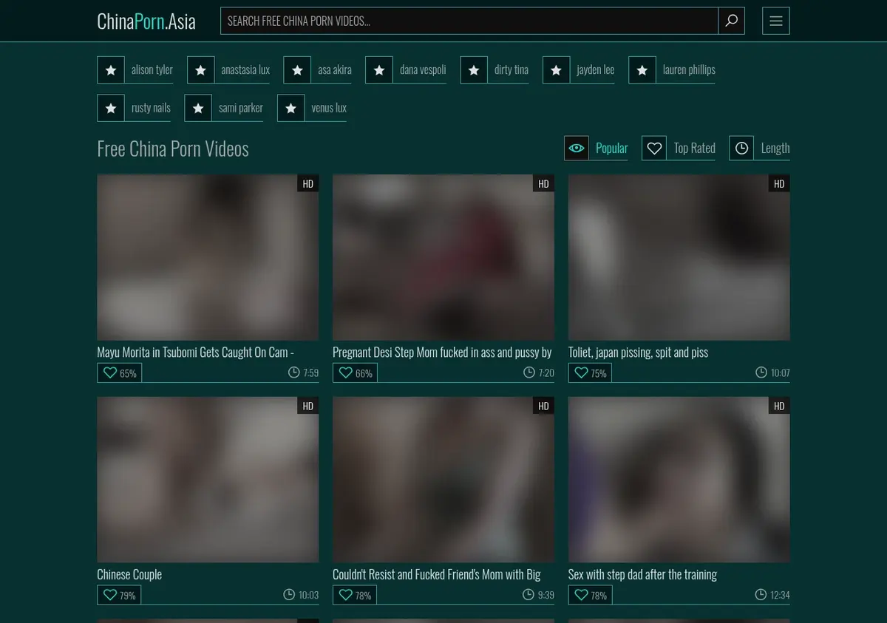The image size is (887, 623).
Task: Open the thumbnail of the 9:39 video
Action: point(443,480)
